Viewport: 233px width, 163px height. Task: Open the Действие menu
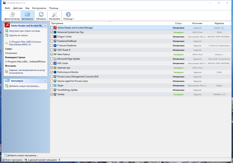pyautogui.click(x=18, y=8)
